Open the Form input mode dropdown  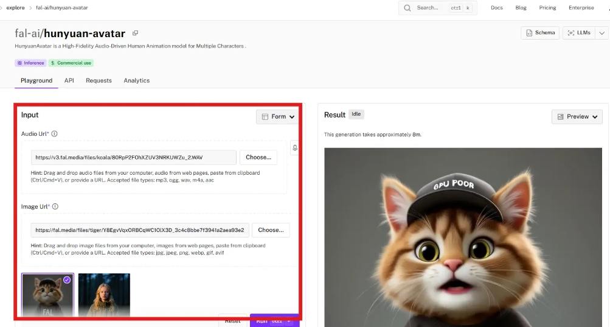277,116
